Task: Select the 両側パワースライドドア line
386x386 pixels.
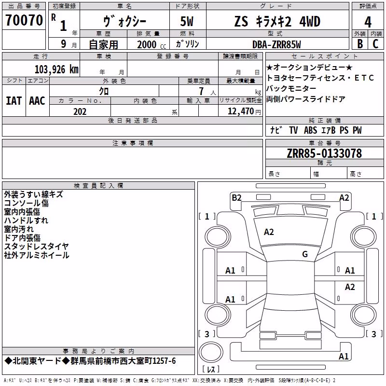Action: point(306,99)
